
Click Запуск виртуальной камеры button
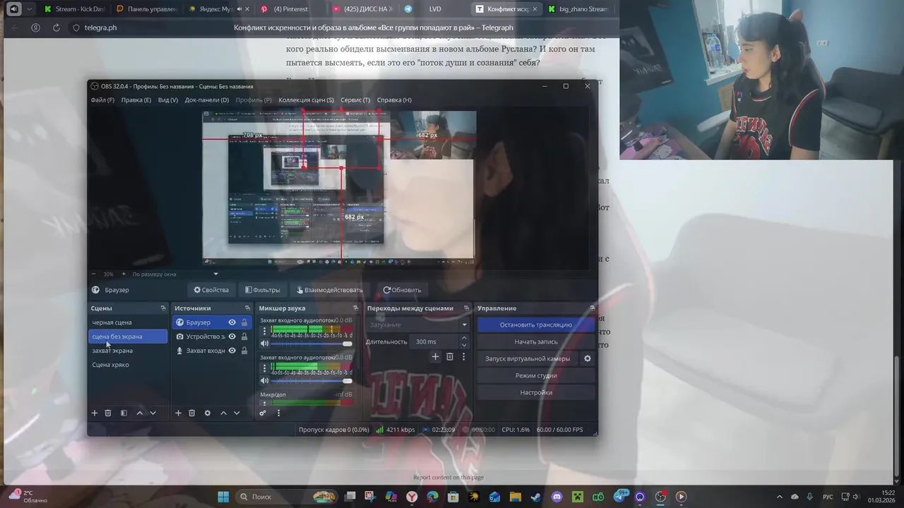[528, 358]
